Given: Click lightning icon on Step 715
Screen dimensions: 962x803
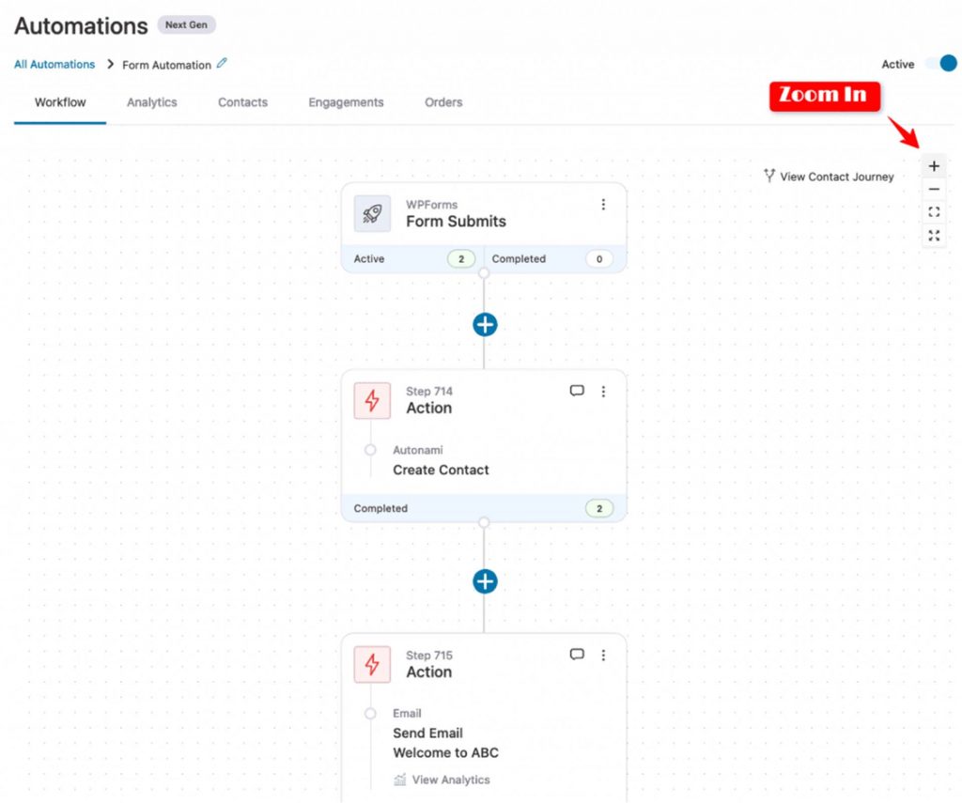Looking at the screenshot, I should pyautogui.click(x=372, y=664).
